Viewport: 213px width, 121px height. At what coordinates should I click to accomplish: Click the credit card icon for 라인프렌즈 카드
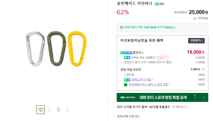click(x=122, y=27)
